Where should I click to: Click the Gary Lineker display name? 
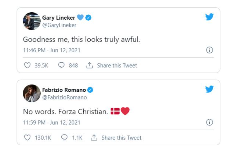58,18
